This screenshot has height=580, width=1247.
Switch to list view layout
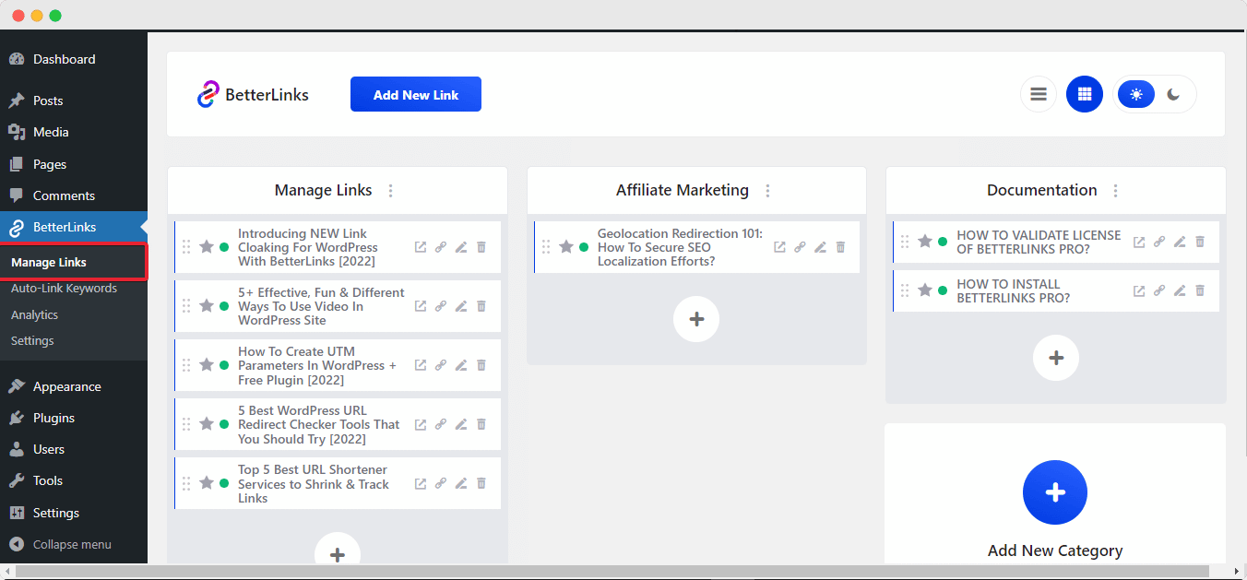coord(1039,94)
